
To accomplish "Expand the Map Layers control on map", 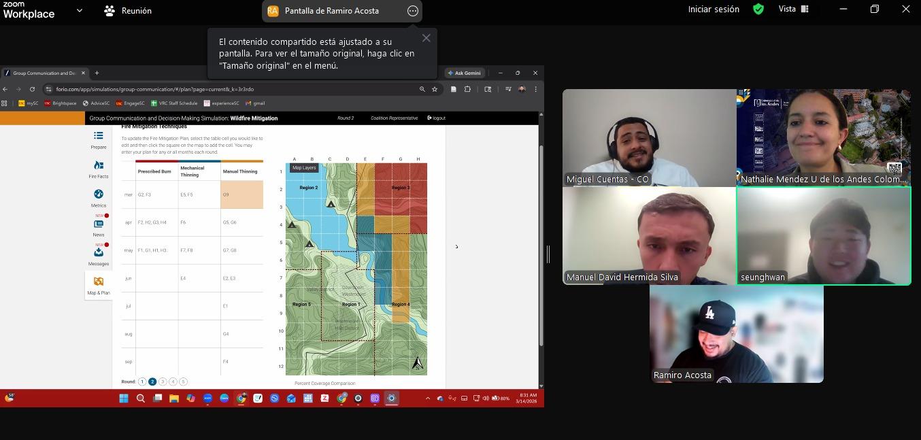I will (304, 168).
